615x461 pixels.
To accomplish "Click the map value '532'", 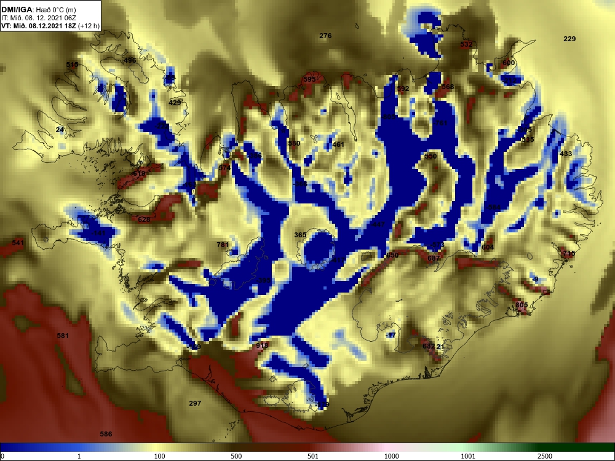I will click(x=466, y=44).
